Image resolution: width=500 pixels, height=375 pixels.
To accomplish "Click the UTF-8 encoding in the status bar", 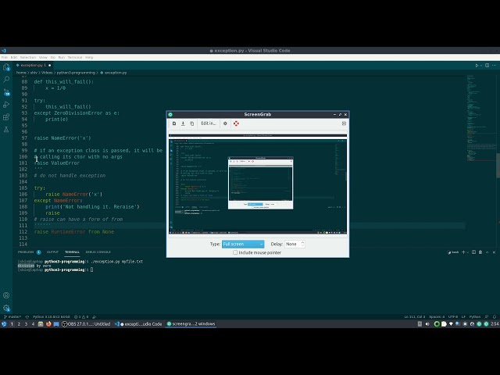I will [453, 317].
